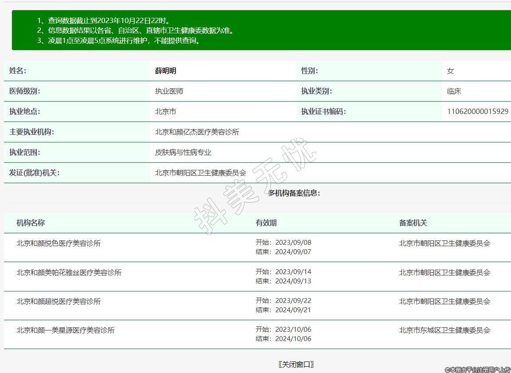Click the 执业医师 physician level value
Screen dimensions: 511x373
click(169, 91)
